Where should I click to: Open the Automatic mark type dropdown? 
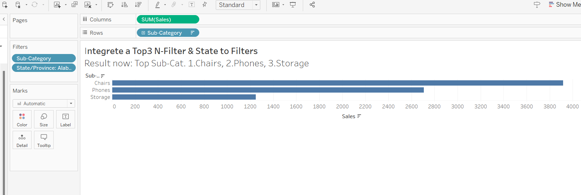tap(71, 103)
